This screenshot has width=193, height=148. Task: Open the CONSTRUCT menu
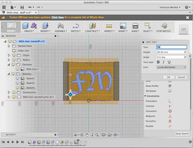tap(92, 31)
